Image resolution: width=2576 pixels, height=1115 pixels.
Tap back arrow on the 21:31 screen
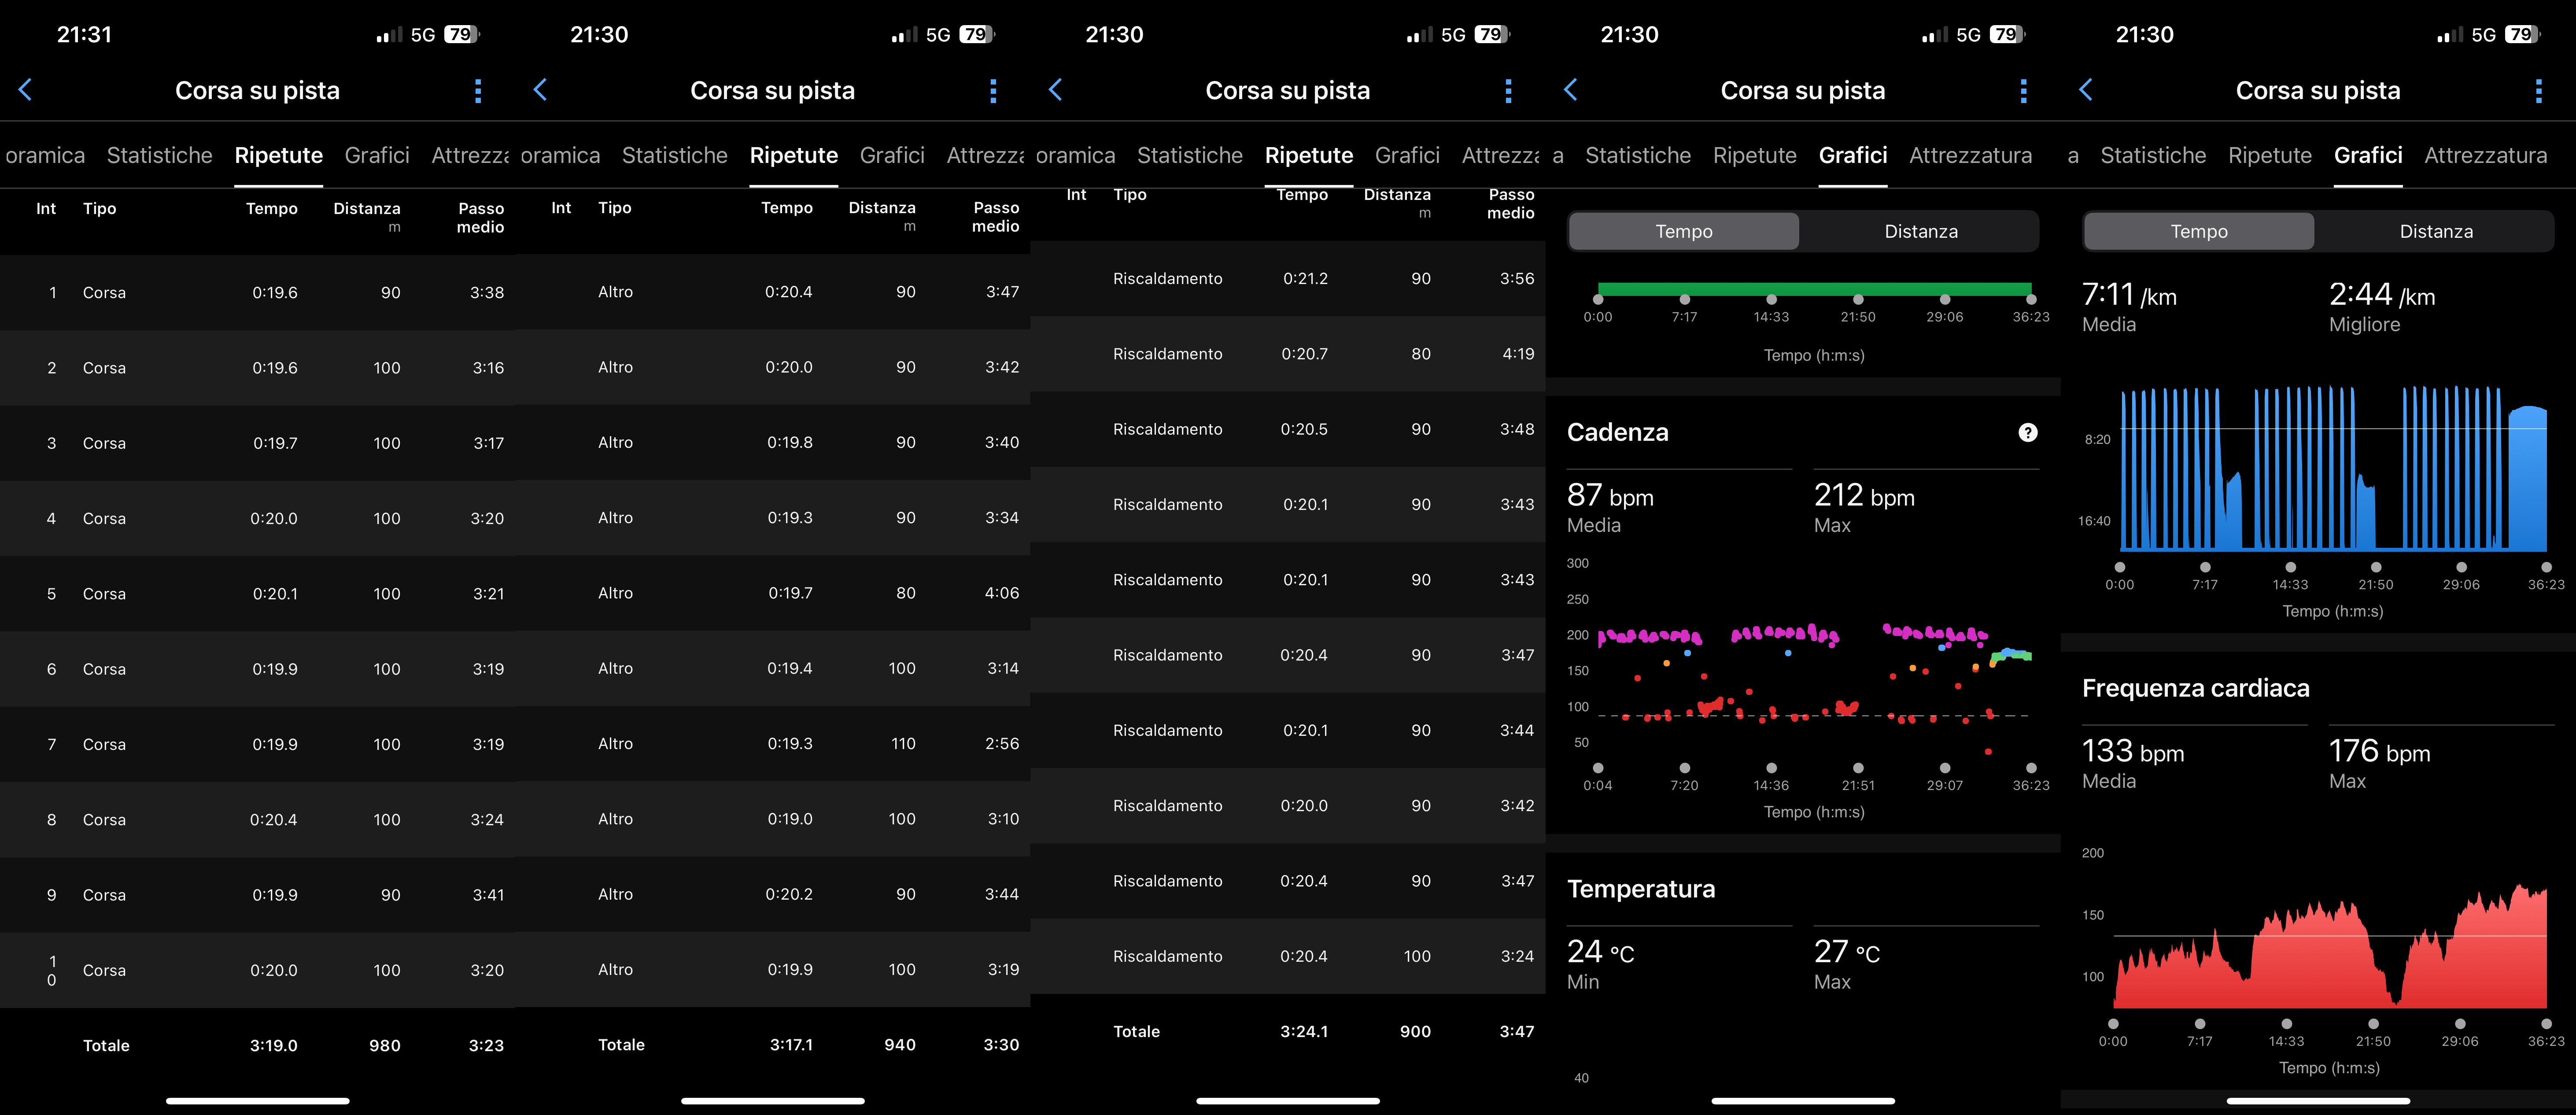coord(26,90)
